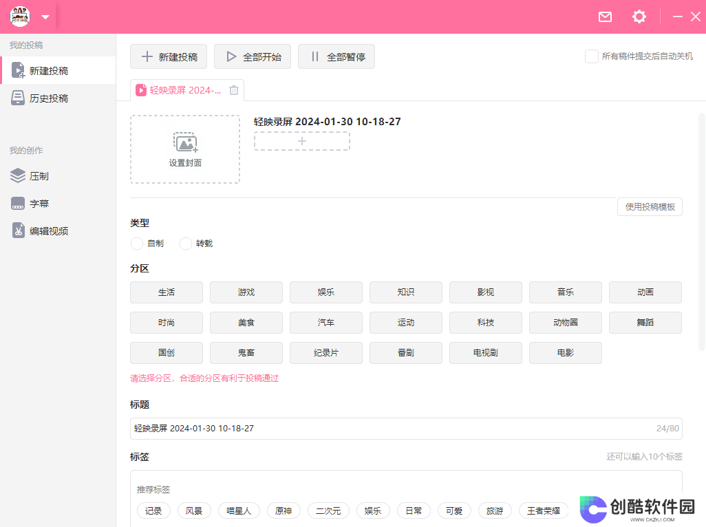This screenshot has height=527, width=706.
Task: Choose the 电视剧 category
Action: [x=486, y=353]
